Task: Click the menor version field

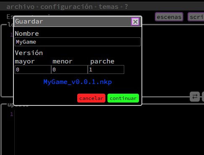Action: (x=69, y=69)
